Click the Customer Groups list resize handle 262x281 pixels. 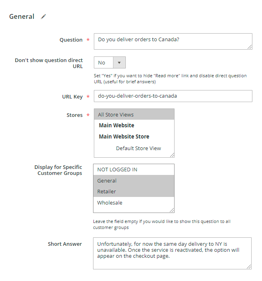click(172, 211)
